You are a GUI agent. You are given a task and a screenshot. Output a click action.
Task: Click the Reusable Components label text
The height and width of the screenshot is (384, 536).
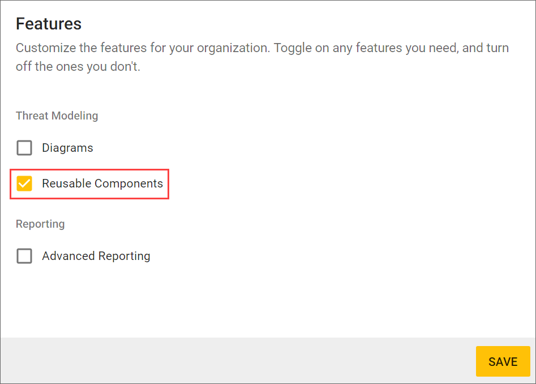click(102, 184)
